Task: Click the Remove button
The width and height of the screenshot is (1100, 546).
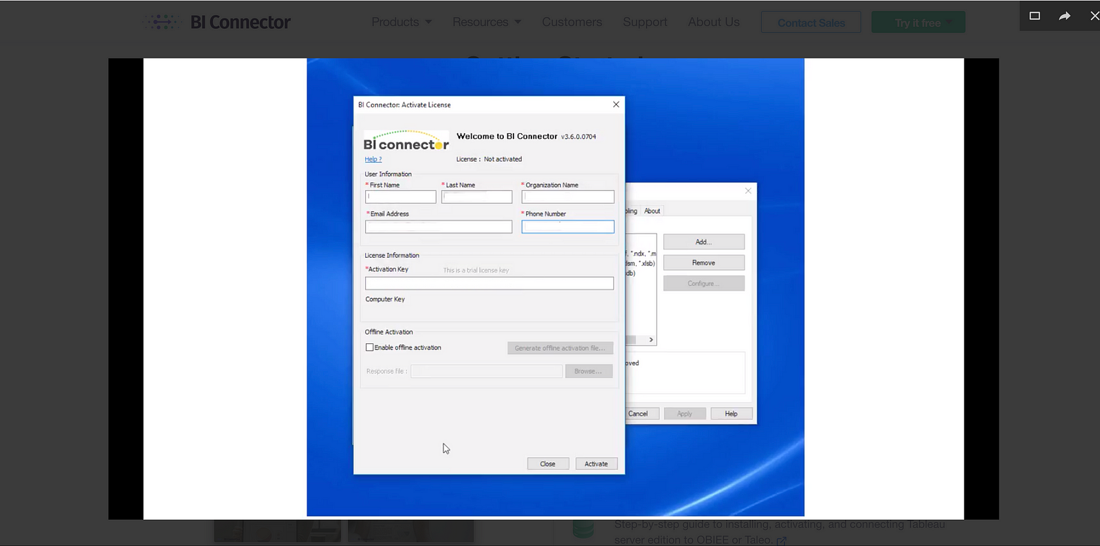Action: [x=703, y=262]
